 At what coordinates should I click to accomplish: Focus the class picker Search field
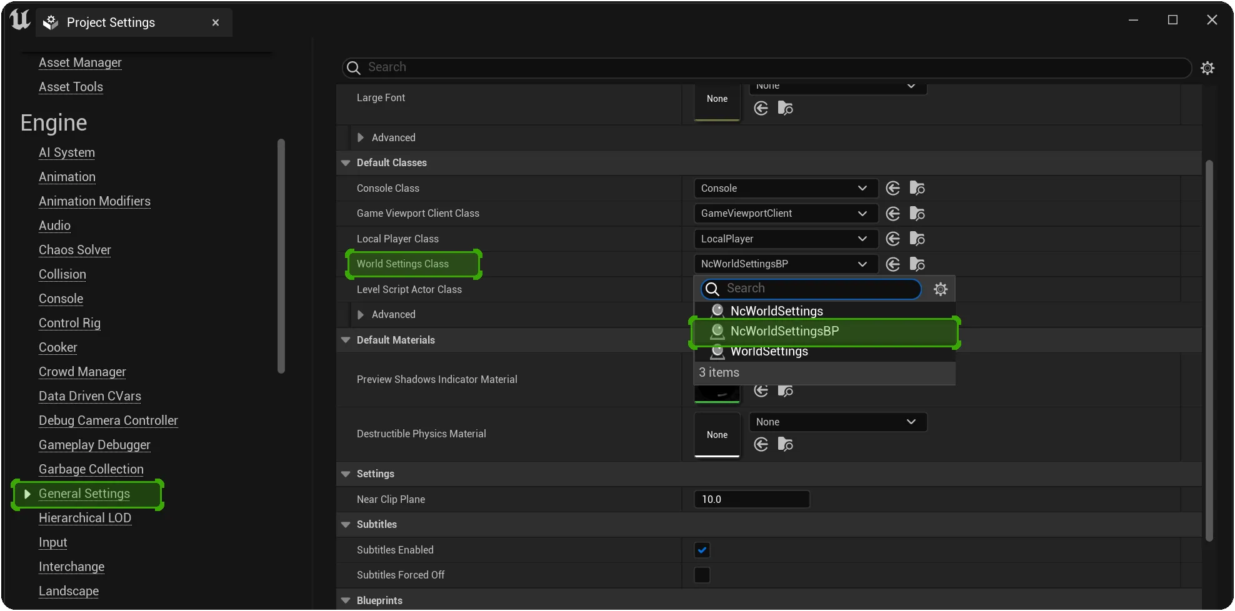click(811, 289)
